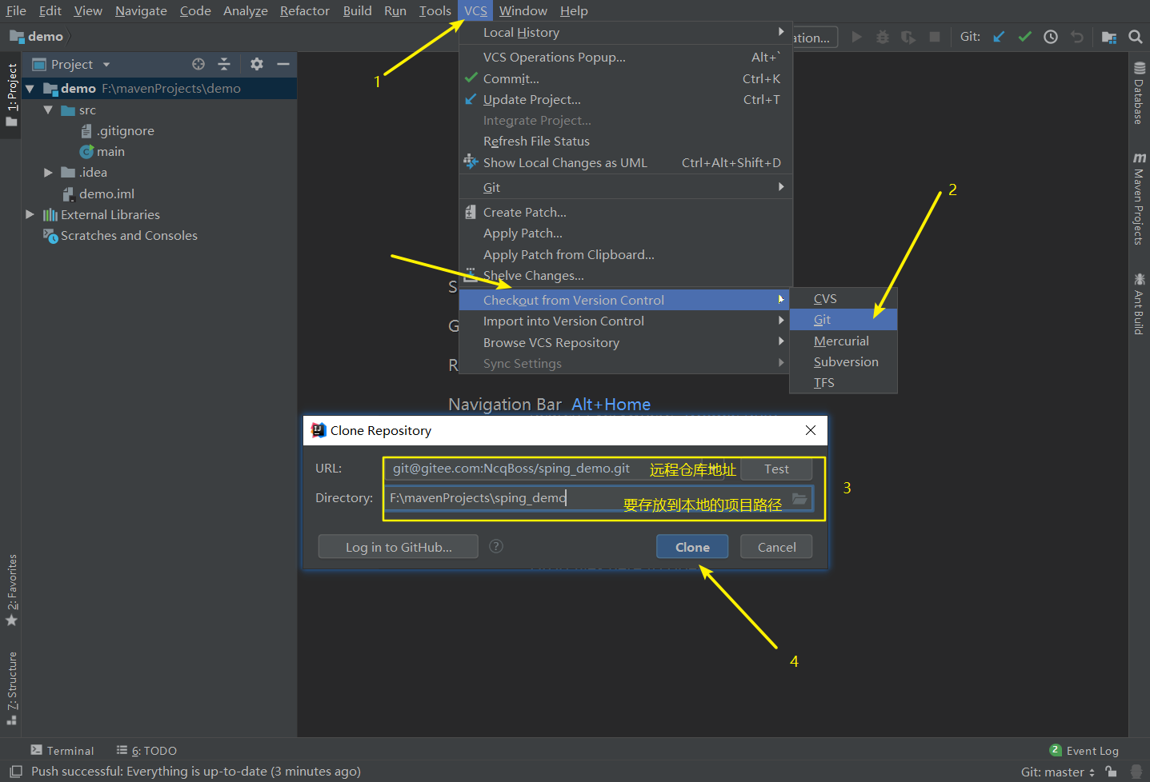Click the Git commit checkmark toolbar icon
The image size is (1150, 782).
click(x=1024, y=37)
